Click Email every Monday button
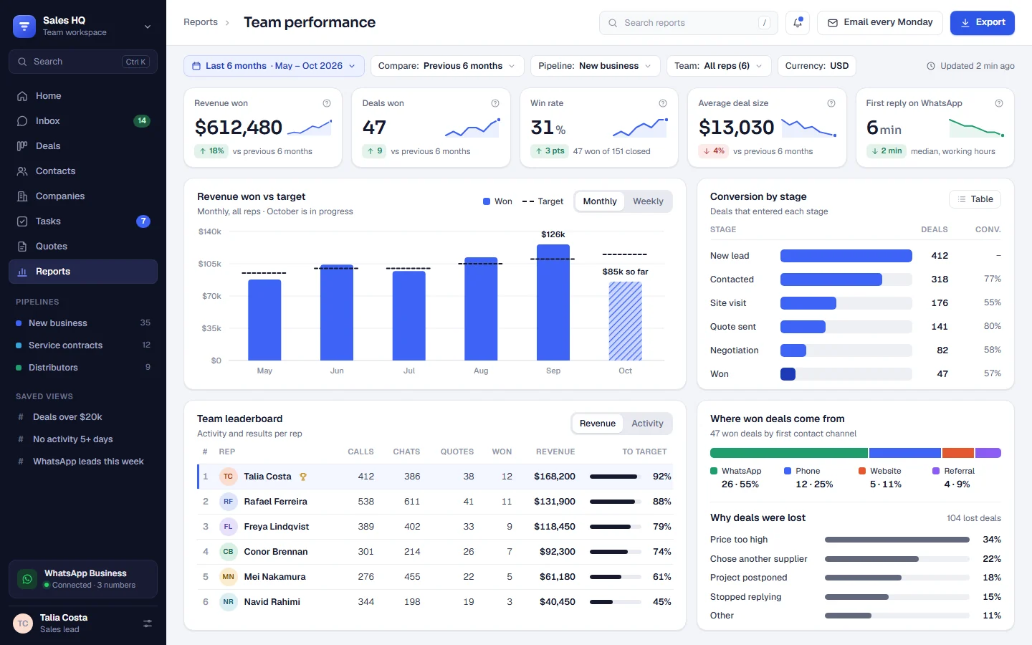Screen dimensions: 1032x645 pos(881,23)
